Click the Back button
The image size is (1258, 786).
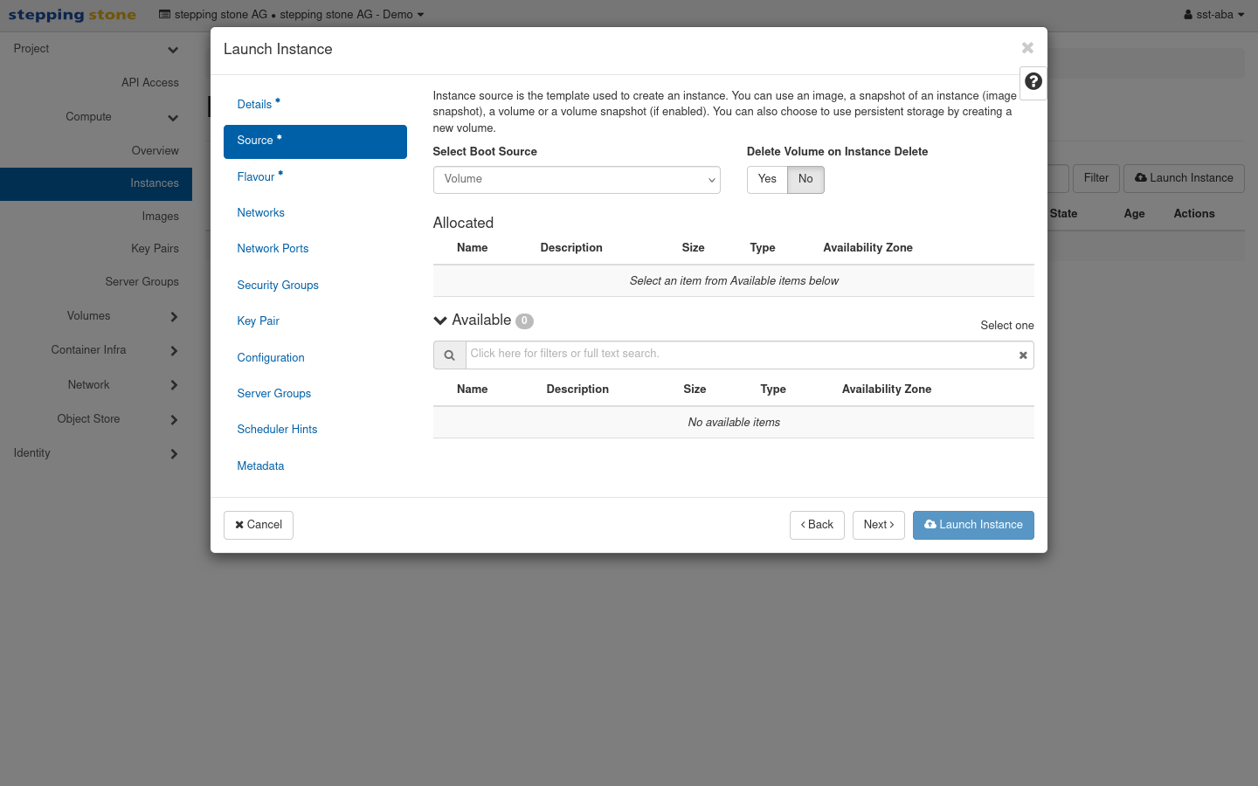[x=817, y=525]
